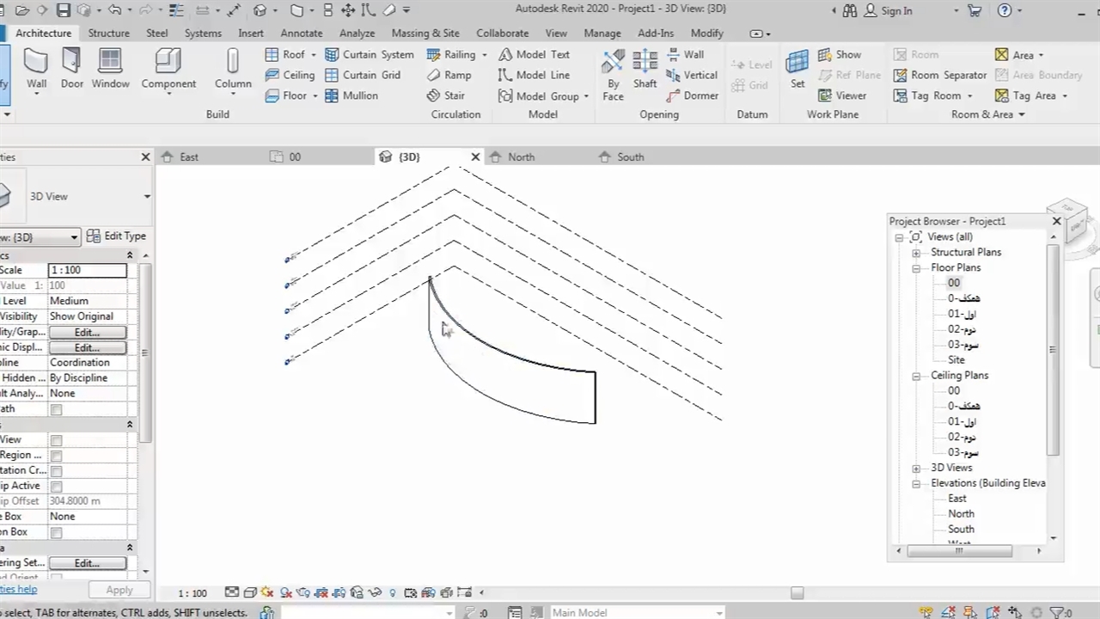Select the Curtain Grid tool
Image resolution: width=1100 pixels, height=619 pixels.
(x=363, y=75)
